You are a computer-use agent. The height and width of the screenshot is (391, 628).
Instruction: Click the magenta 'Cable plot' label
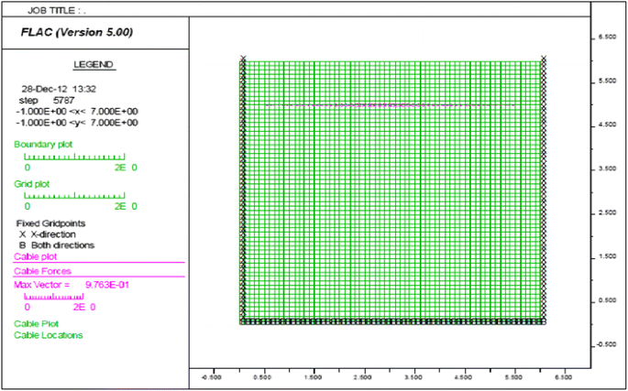point(36,256)
